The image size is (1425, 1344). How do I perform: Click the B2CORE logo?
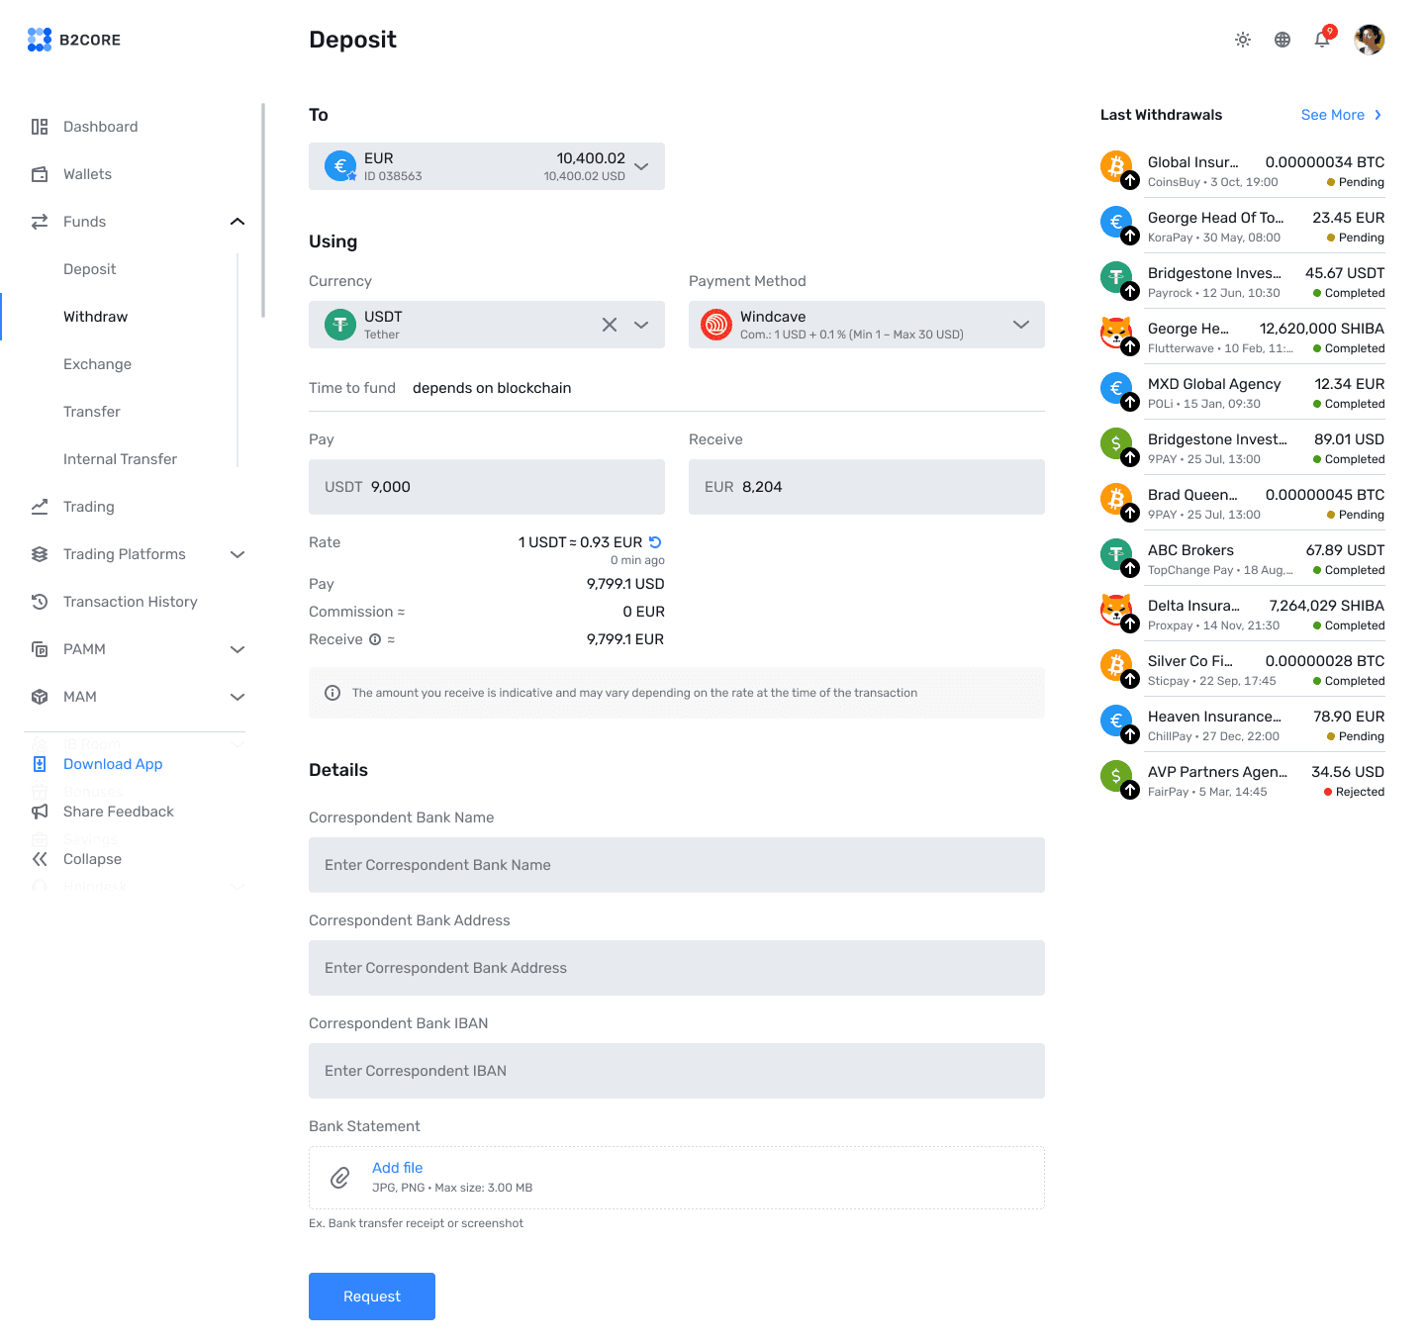tap(74, 40)
